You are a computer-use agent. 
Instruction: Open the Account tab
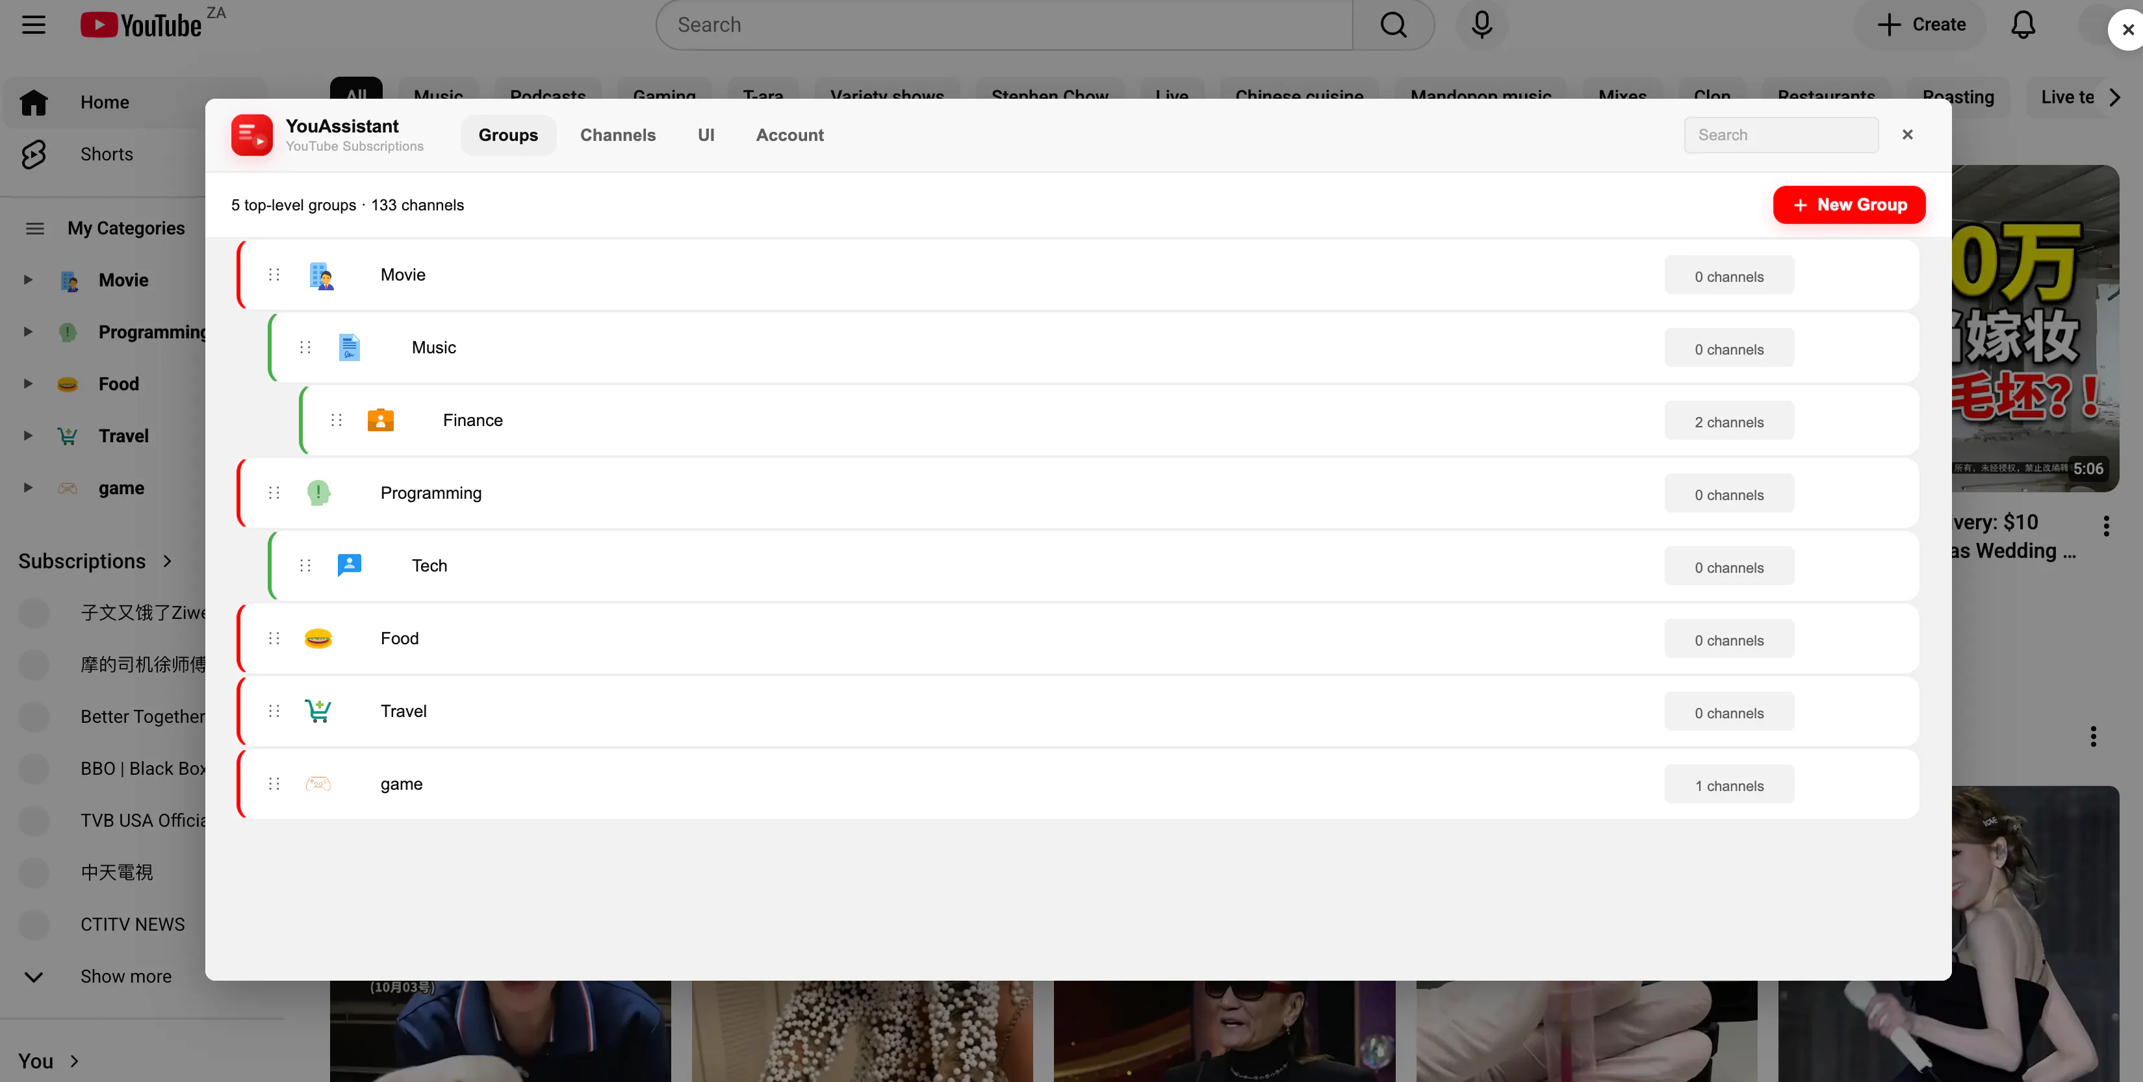click(x=789, y=134)
